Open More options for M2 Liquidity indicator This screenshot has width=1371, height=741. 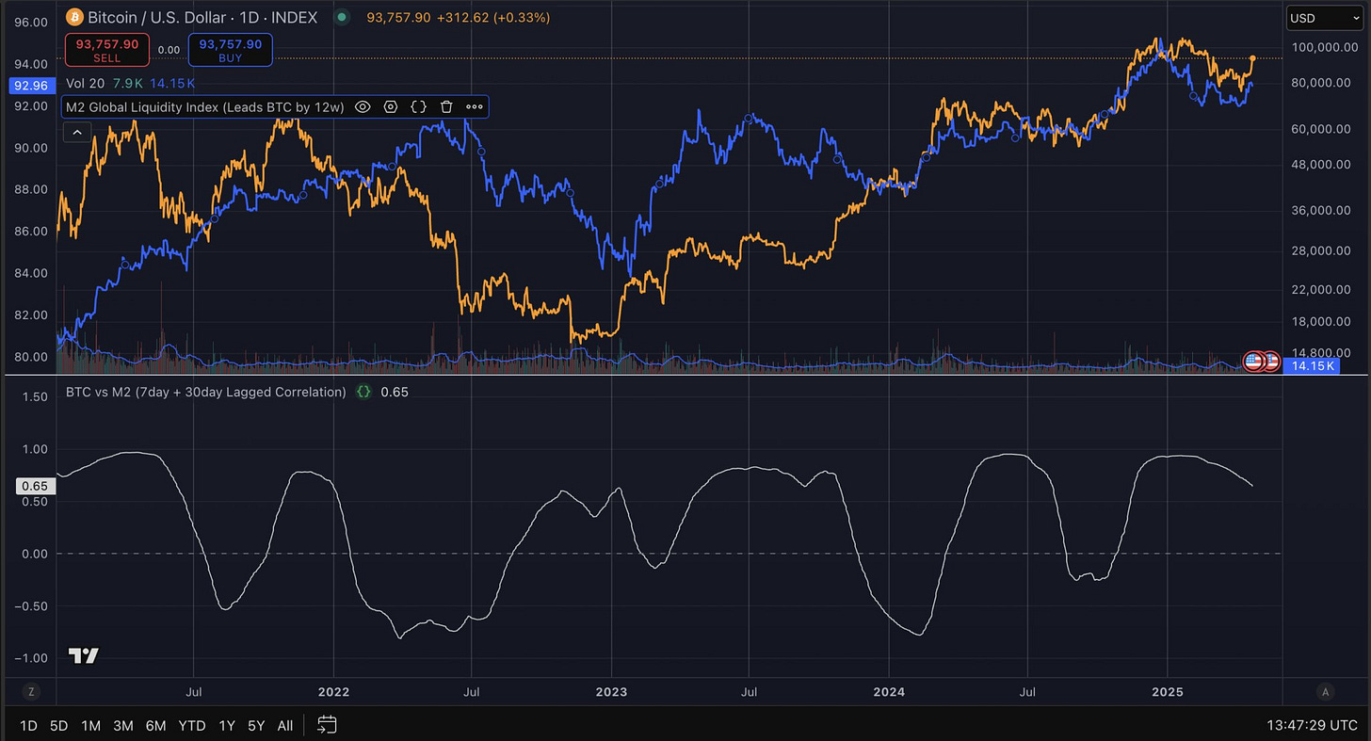point(475,107)
